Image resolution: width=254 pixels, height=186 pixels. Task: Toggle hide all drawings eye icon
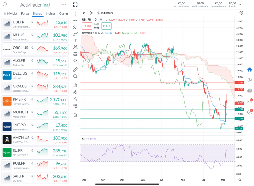(75, 106)
